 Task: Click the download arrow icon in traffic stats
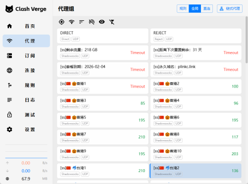click(7, 171)
